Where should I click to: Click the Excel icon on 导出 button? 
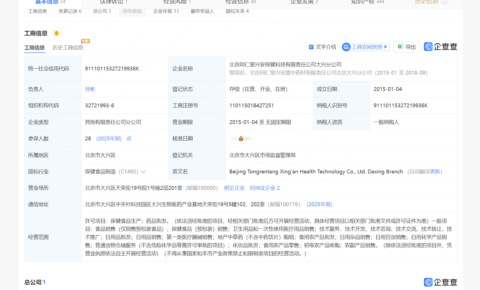401,47
